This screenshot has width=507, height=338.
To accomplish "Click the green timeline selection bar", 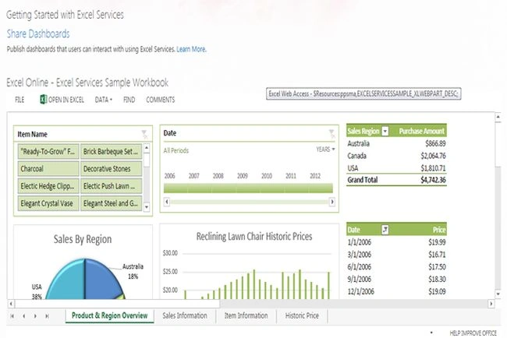I will pyautogui.click(x=248, y=188).
